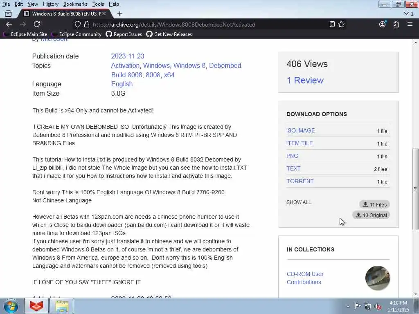419x314 pixels.
Task: Open the Windows Start orb
Action: point(11,306)
